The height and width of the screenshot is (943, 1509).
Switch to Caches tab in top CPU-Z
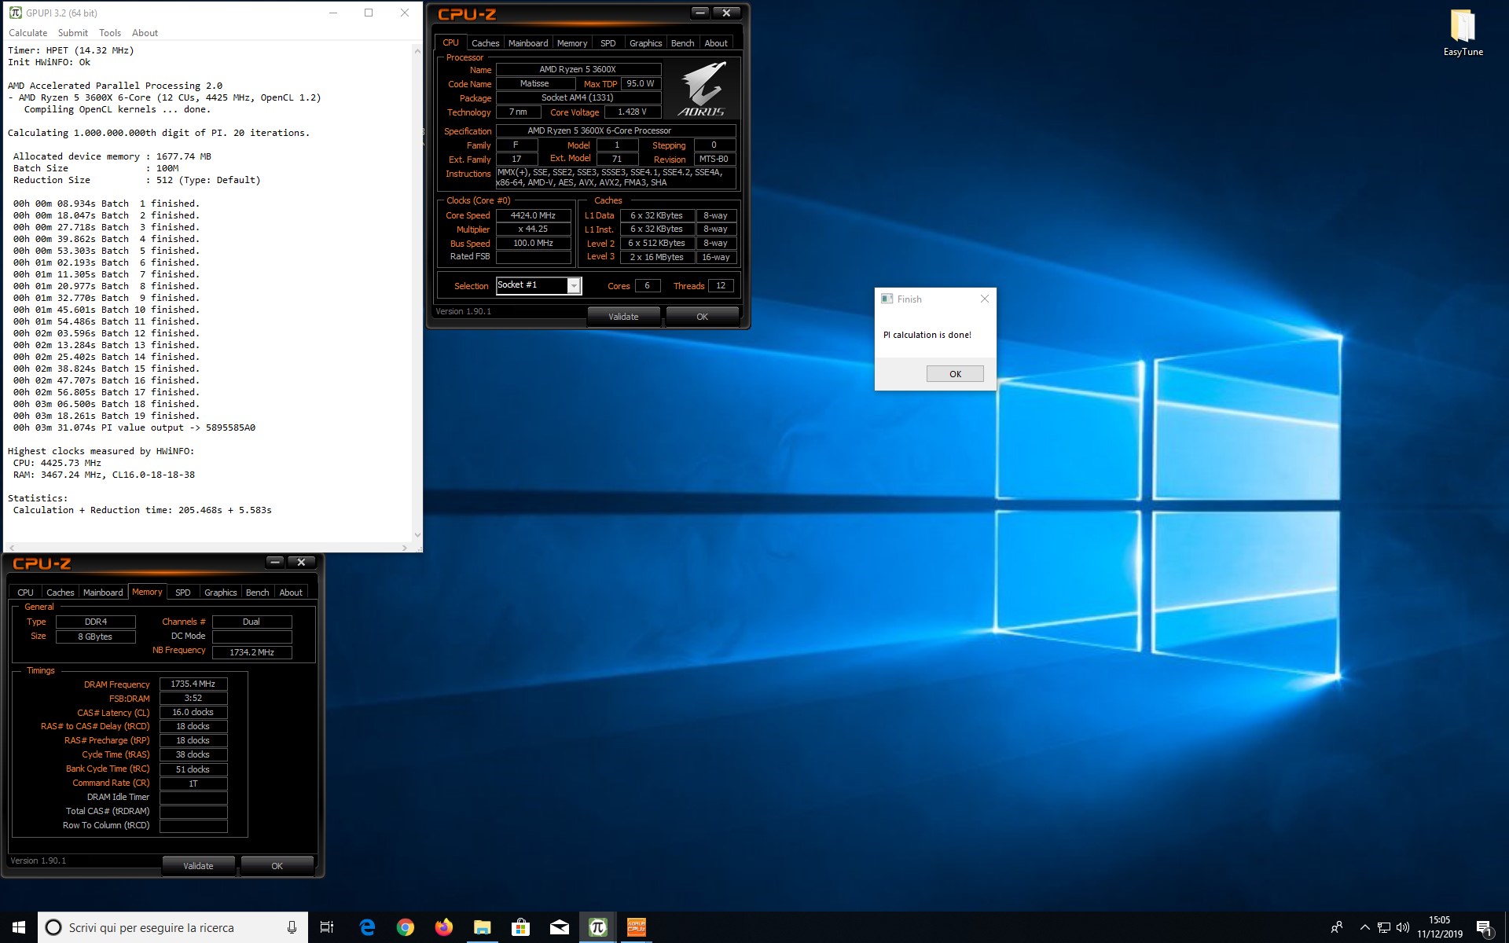coord(485,43)
